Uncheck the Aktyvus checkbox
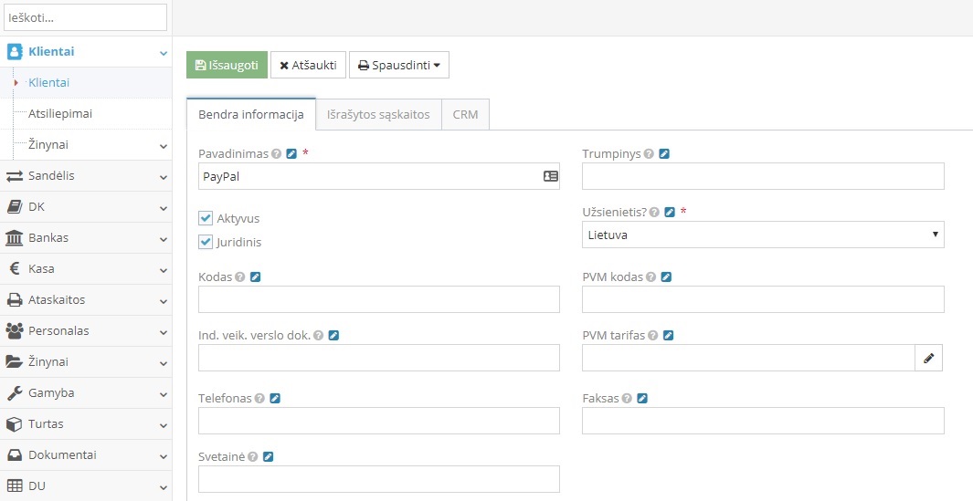Viewport: 973px width, 501px height. (206, 219)
